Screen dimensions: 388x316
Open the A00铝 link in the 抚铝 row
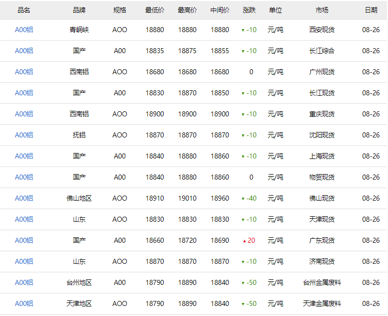coord(24,135)
